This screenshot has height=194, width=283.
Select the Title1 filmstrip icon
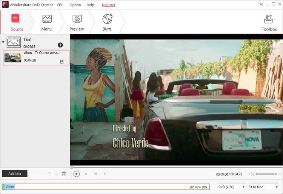click(14, 42)
